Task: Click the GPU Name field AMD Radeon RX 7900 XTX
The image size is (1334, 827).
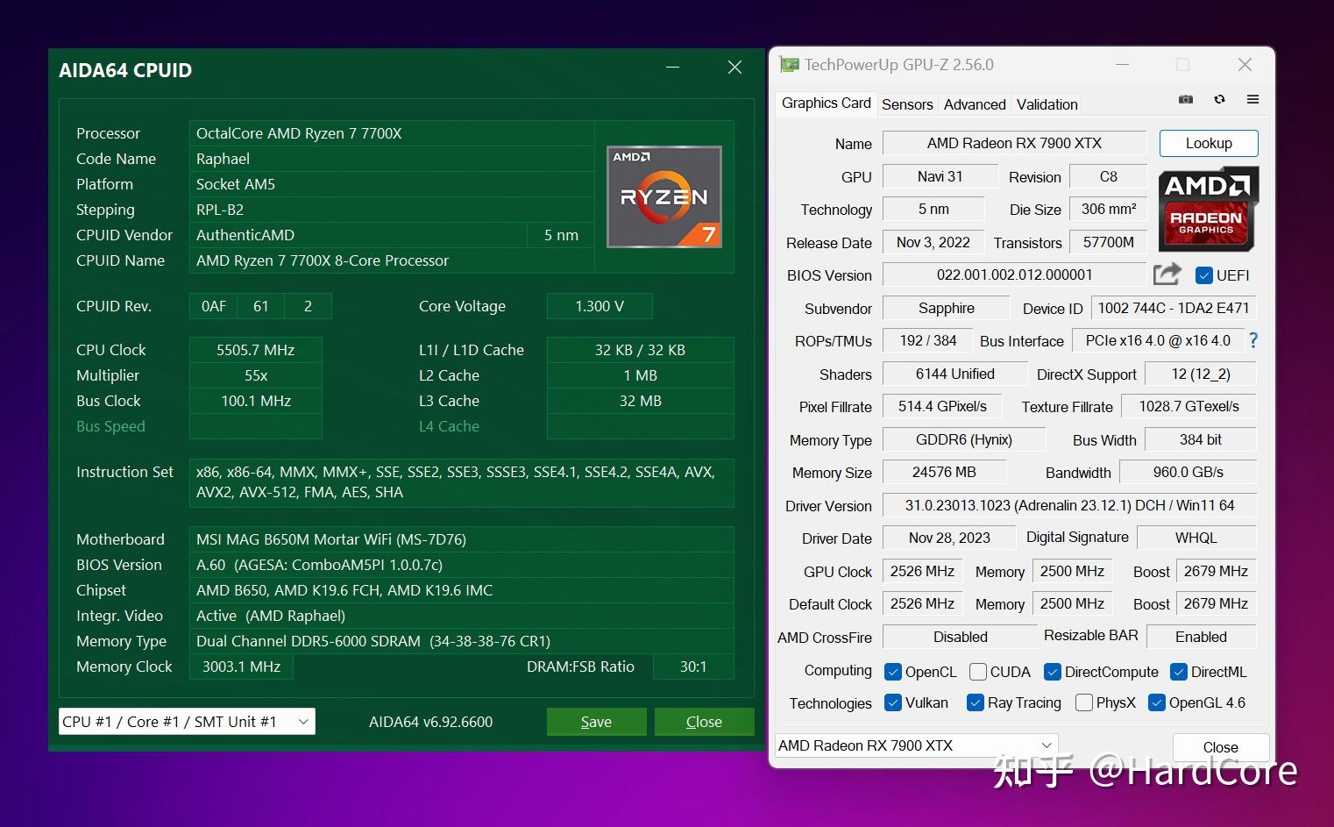Action: point(1014,143)
